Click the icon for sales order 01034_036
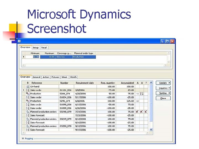199x149 pixels. coord(28,97)
